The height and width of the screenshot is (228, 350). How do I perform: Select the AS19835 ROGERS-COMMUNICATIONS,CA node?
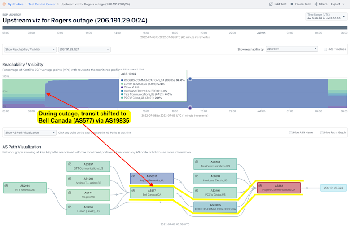pyautogui.click(x=215, y=207)
